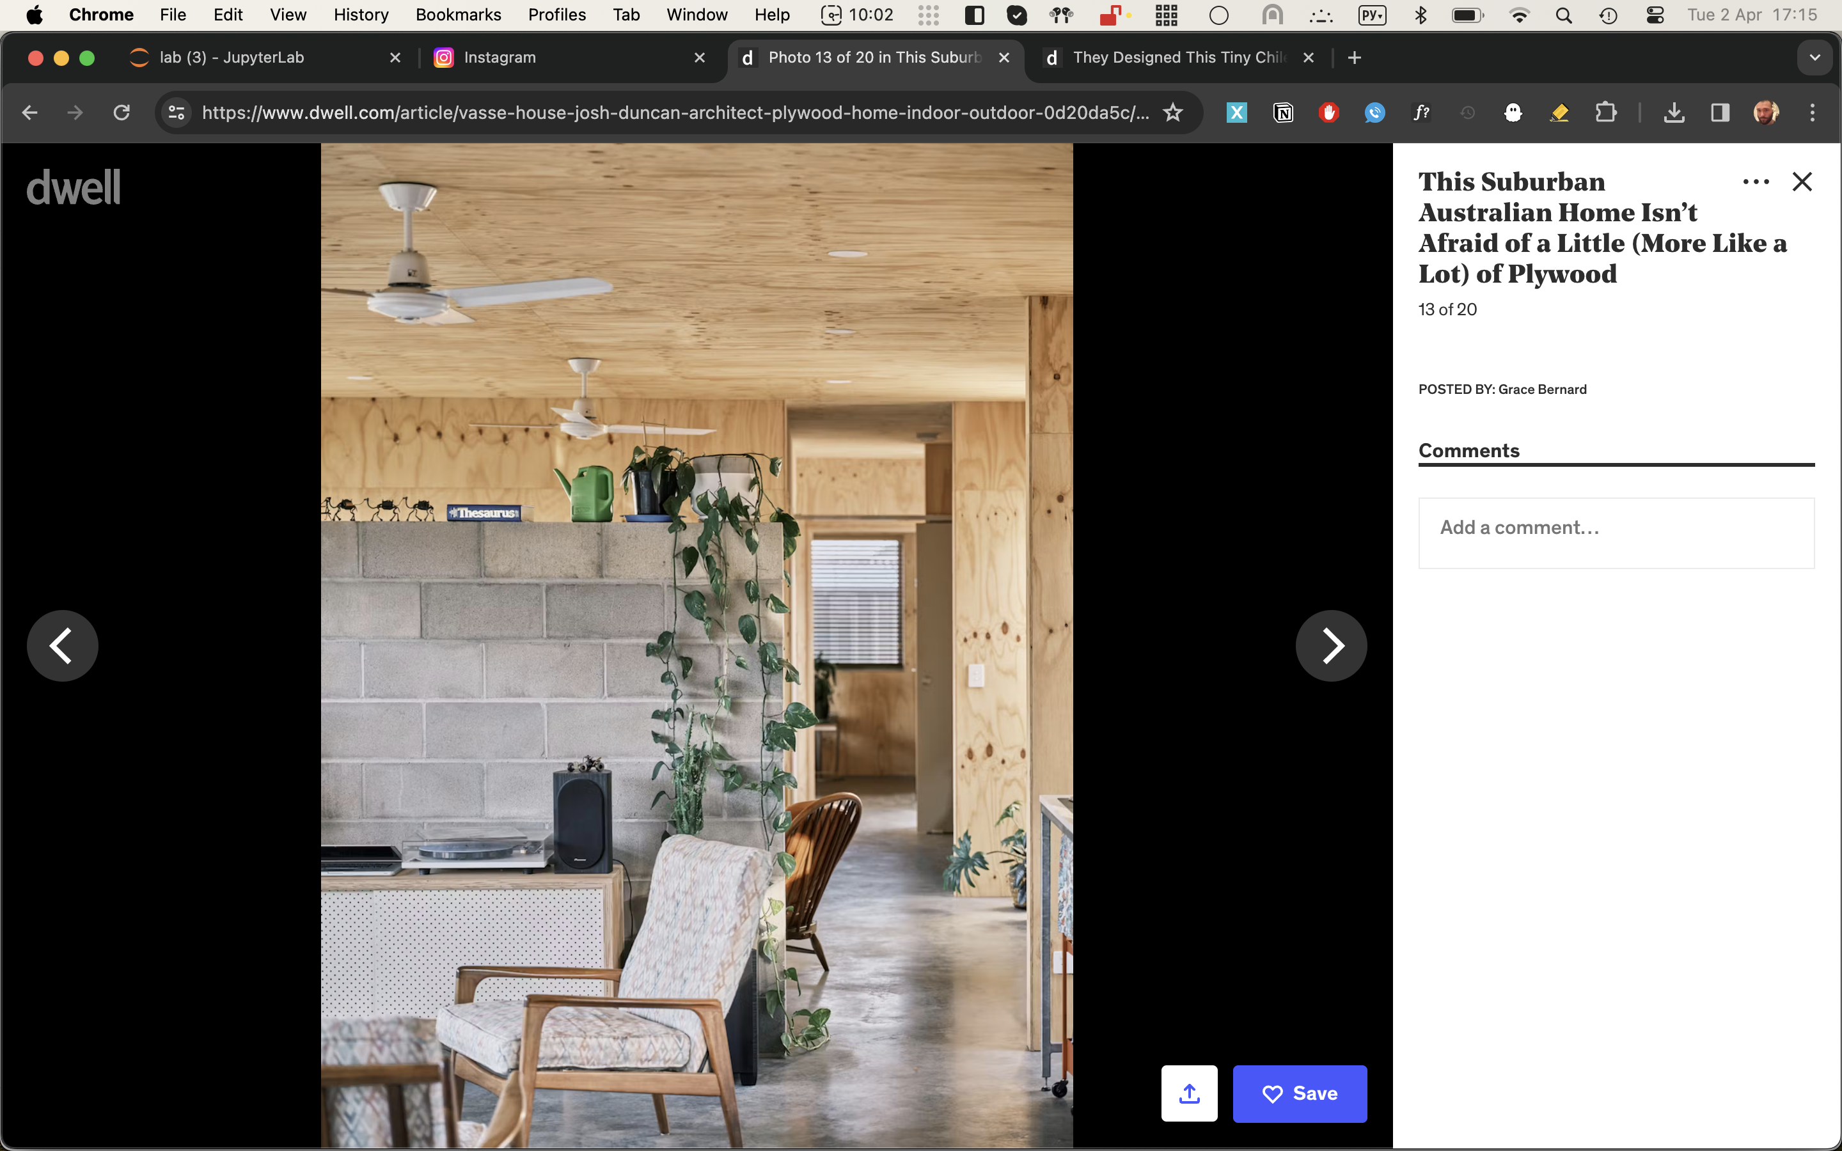Image resolution: width=1842 pixels, height=1151 pixels.
Task: Close the photo slideshow overlay
Action: [1802, 182]
